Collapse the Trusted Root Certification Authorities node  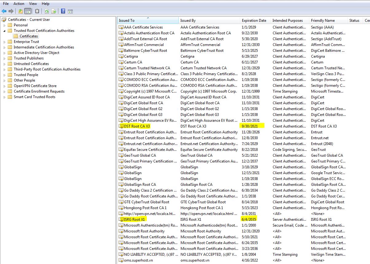(x=4, y=31)
